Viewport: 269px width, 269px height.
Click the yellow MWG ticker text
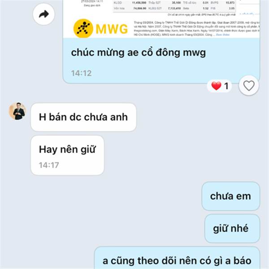pyautogui.click(x=112, y=29)
